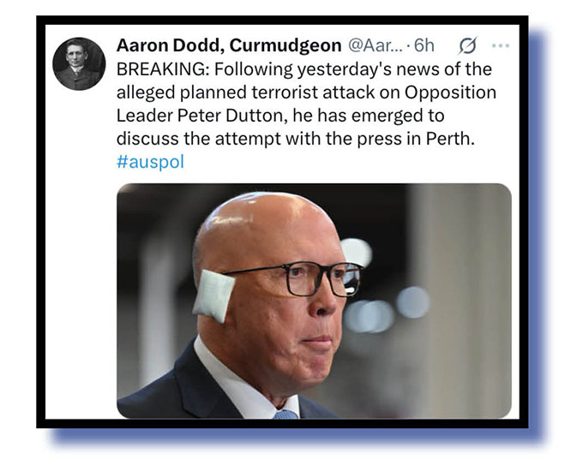Click the word BREAKING in the tweet

point(163,69)
